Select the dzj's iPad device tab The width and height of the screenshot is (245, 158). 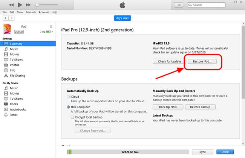(x=122, y=18)
